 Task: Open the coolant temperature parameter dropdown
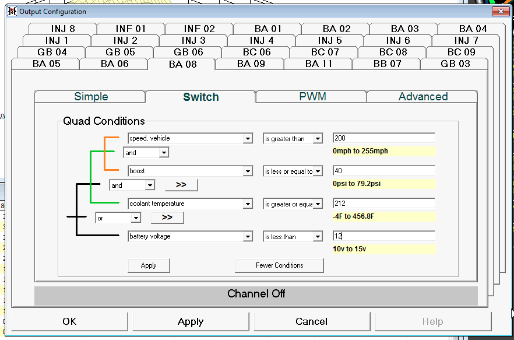248,204
